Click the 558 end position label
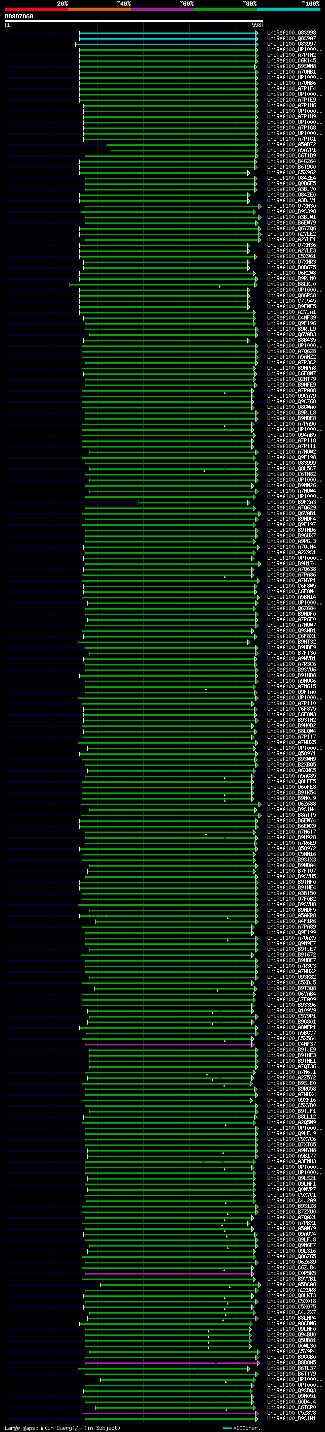 point(256,25)
